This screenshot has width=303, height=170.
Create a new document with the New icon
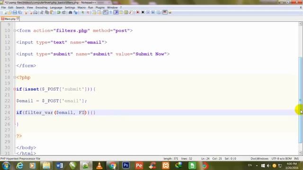[x=5, y=13]
